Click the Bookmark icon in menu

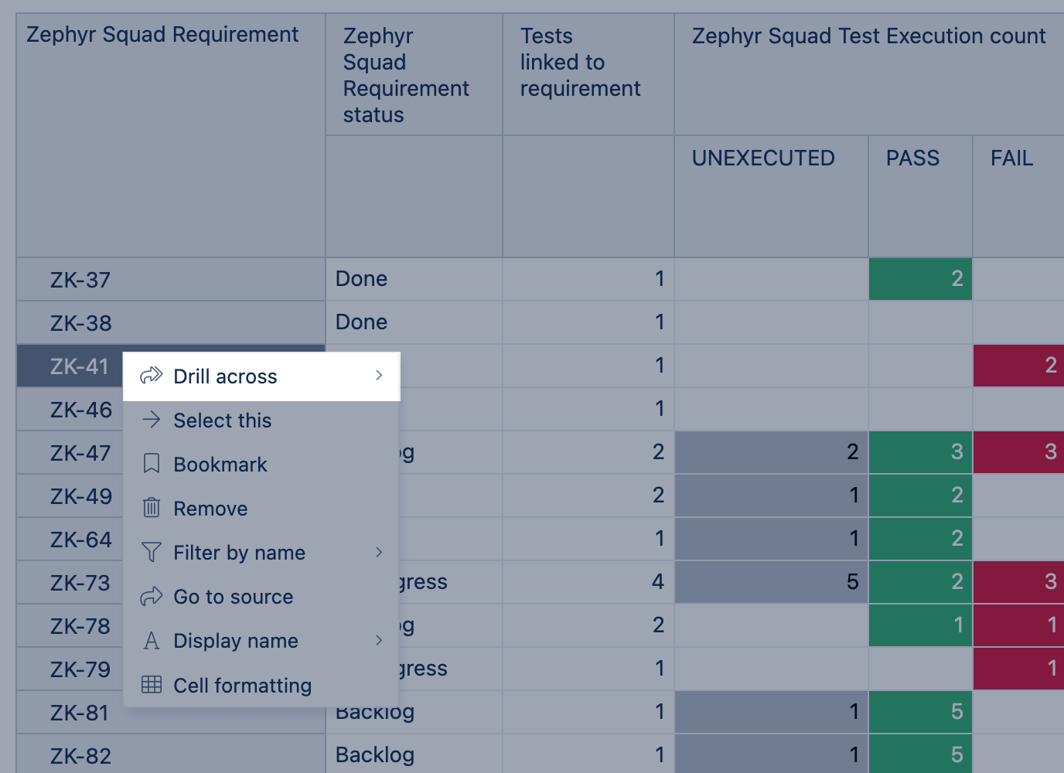click(x=152, y=464)
